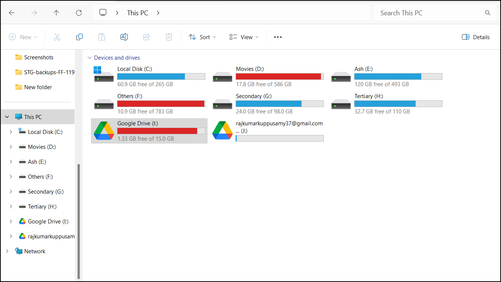This screenshot has height=282, width=501.
Task: Click the Copy icon
Action: click(x=79, y=37)
